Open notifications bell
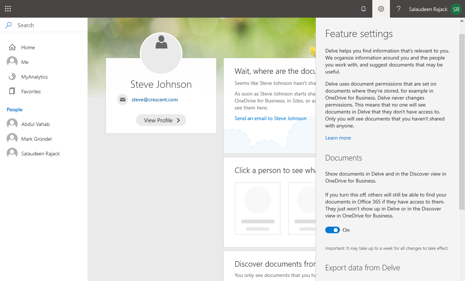 pos(363,9)
